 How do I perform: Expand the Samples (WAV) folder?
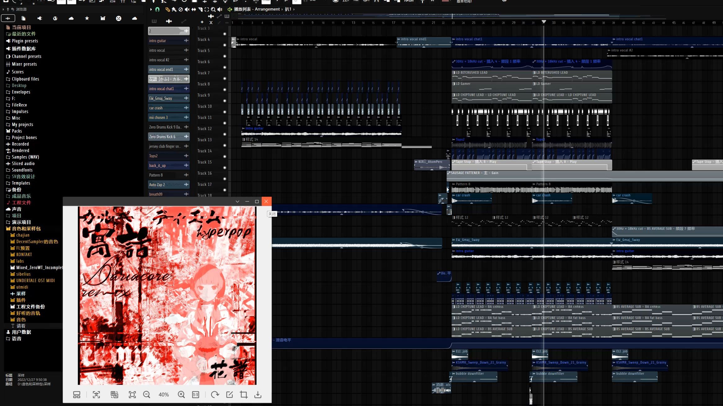click(x=22, y=157)
